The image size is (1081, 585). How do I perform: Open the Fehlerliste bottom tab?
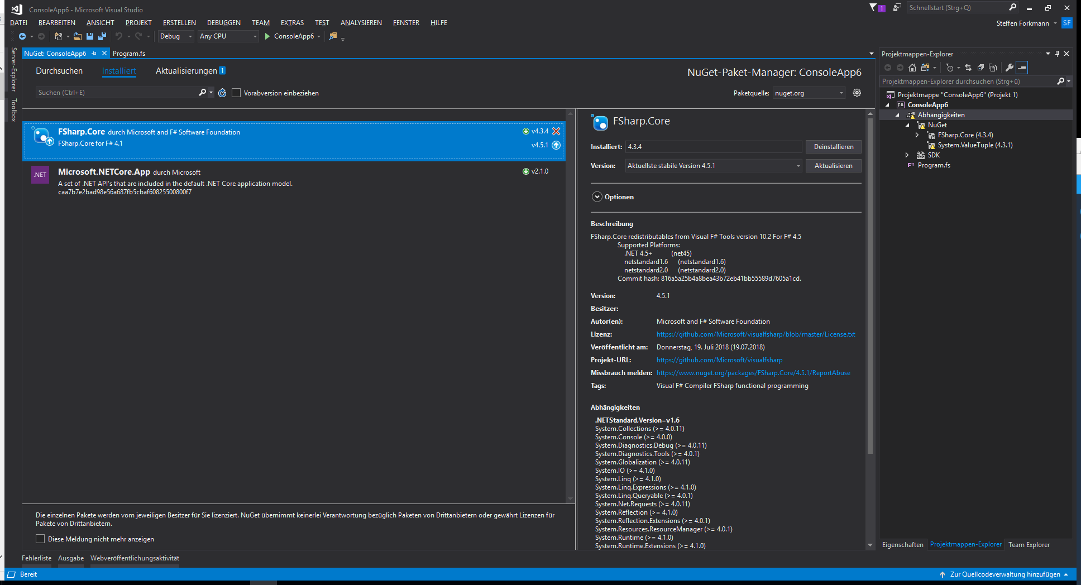pyautogui.click(x=36, y=558)
